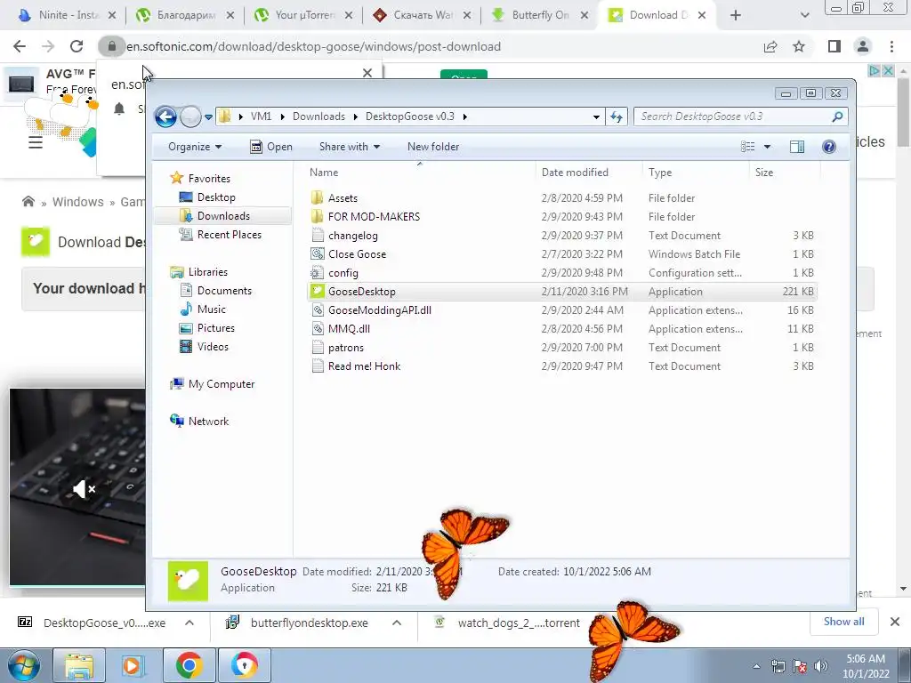
Task: Open the Share with menu
Action: click(x=349, y=147)
